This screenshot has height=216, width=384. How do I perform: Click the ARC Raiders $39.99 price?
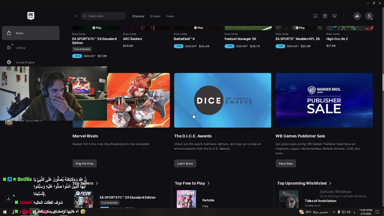(x=128, y=46)
